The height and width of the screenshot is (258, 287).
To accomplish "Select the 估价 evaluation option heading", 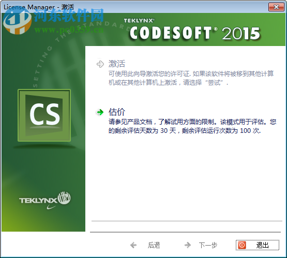I will point(117,112).
